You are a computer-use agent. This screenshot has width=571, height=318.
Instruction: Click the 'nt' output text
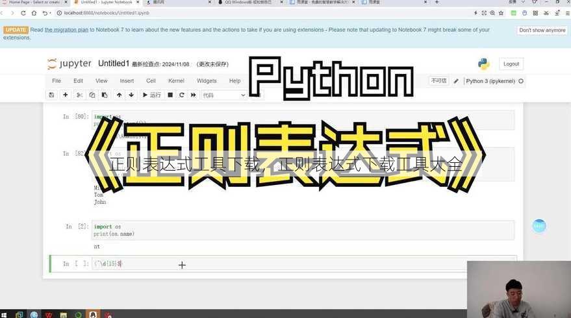tap(97, 247)
